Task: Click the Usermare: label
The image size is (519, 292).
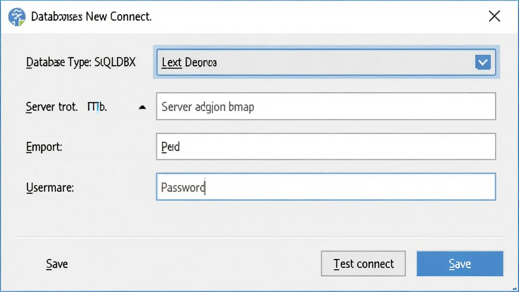Action: click(50, 188)
